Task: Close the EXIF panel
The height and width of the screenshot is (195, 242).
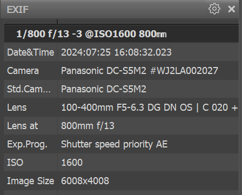Action: click(231, 9)
